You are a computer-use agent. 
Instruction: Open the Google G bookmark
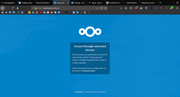[48, 13]
